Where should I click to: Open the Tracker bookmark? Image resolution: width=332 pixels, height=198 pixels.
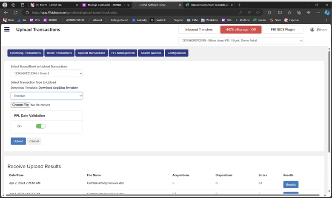pos(260,20)
